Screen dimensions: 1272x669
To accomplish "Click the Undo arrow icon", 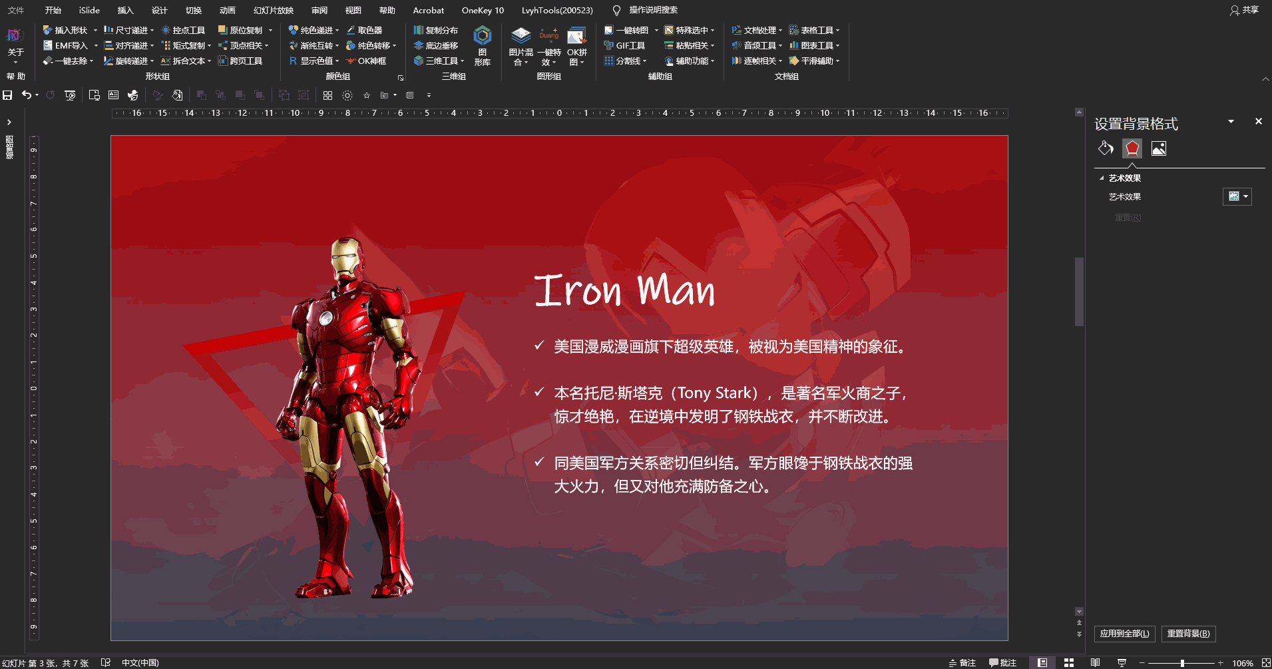I will tap(27, 95).
